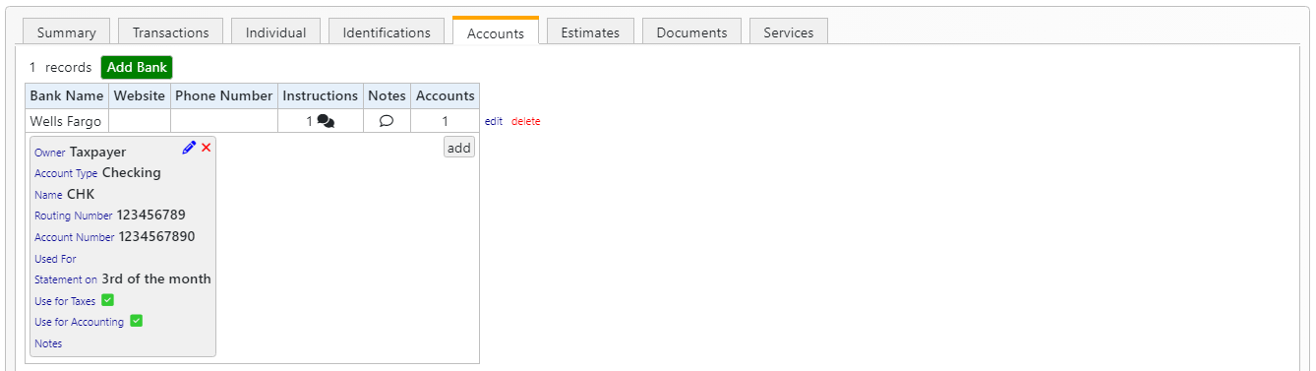1316x371 pixels.
Task: Click the blue pencil edit account icon
Action: coord(189,148)
